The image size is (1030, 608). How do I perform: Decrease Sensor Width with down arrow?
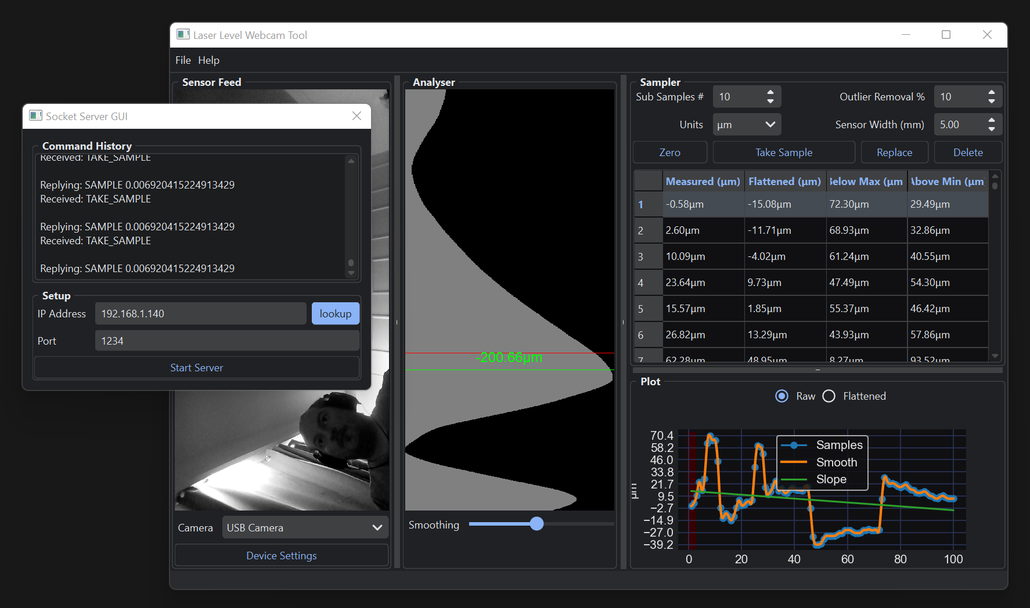point(992,129)
